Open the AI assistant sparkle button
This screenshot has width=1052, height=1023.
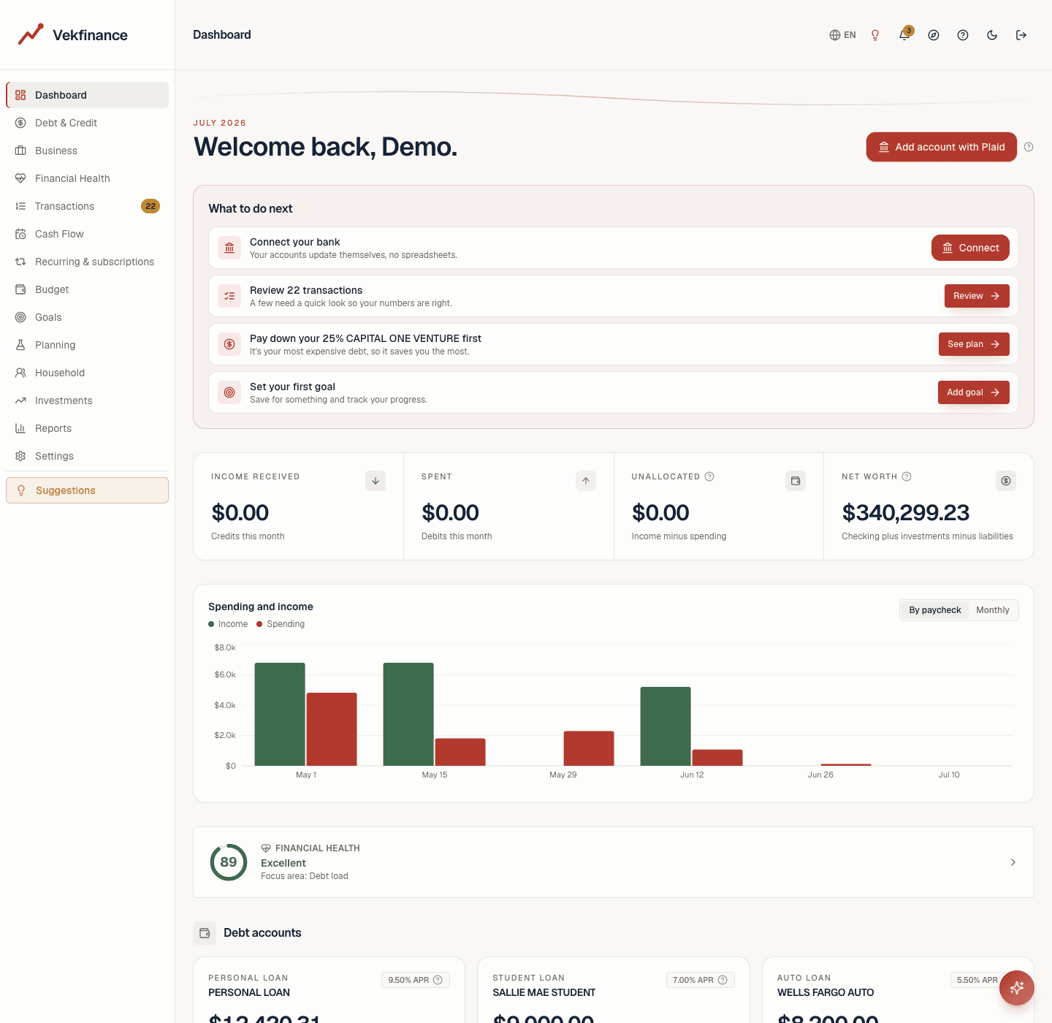1017,988
